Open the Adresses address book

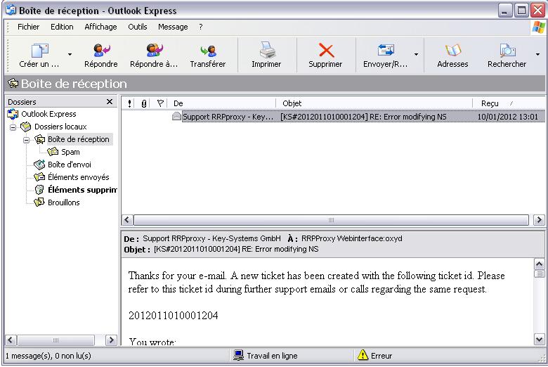[x=452, y=56]
